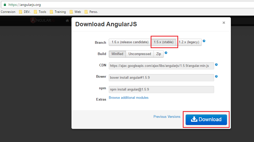254x142 pixels.
Task: Choose the Uncompressed build option
Action: tap(140, 54)
